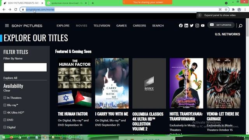
Task: Open WhatsApp from the taskbar
Action: coord(70,137)
